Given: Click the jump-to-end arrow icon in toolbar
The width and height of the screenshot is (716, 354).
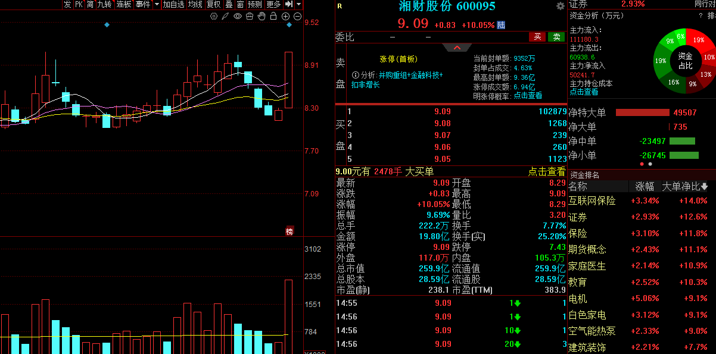Looking at the screenshot, I should pos(288,4).
